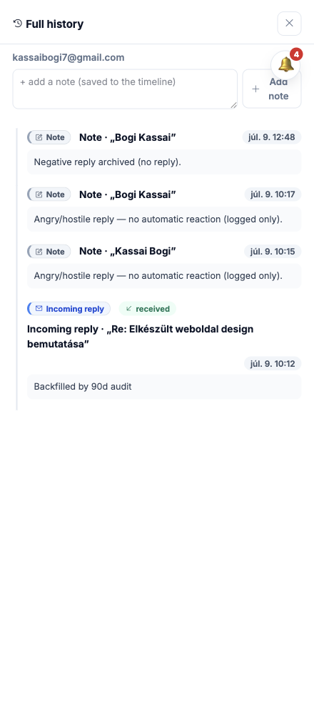Click the Negative reply archived note text
The height and width of the screenshot is (715, 314).
click(x=107, y=162)
